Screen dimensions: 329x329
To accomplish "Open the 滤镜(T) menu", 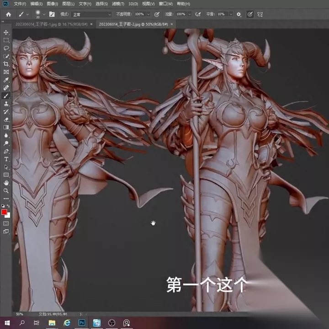I will pyautogui.click(x=118, y=4).
